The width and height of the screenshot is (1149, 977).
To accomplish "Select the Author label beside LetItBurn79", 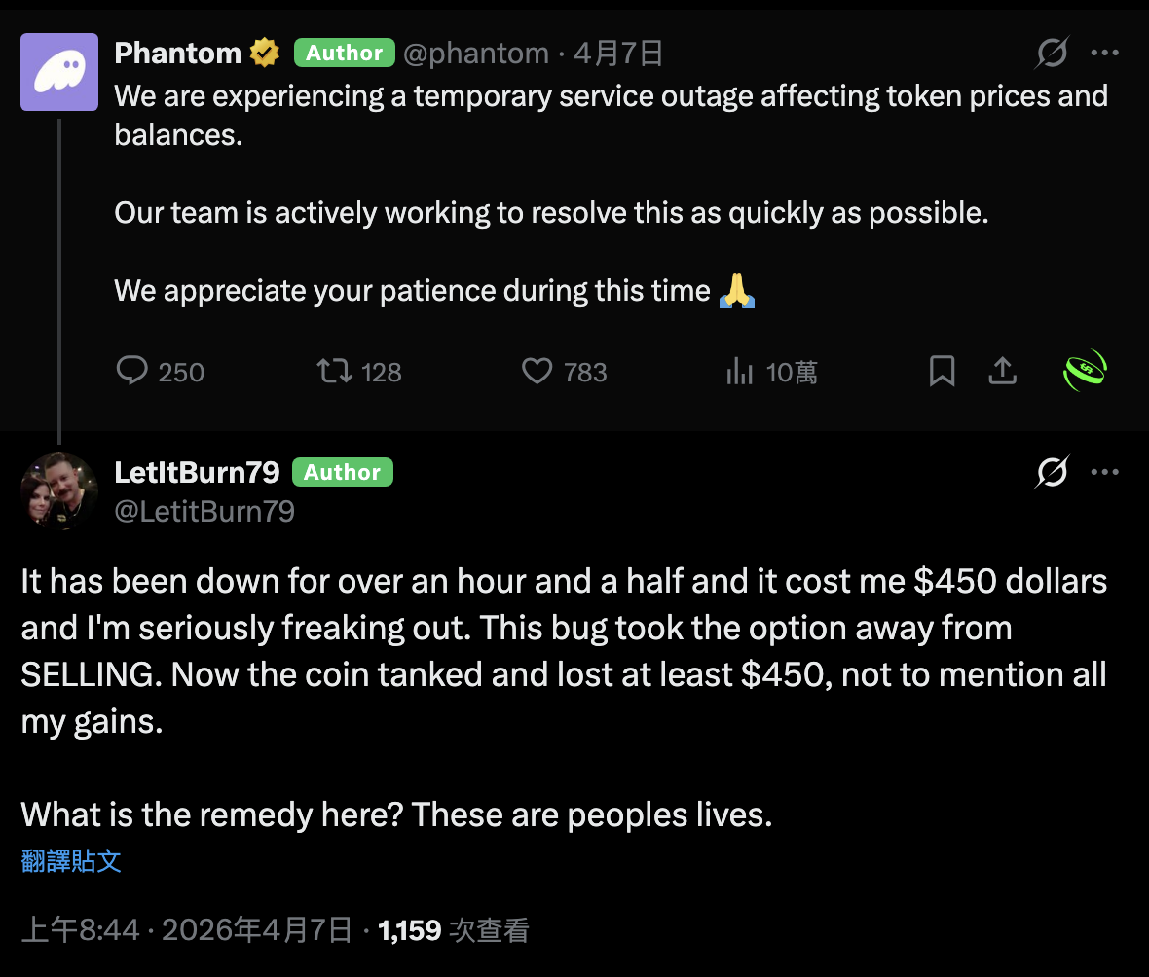I will [342, 472].
